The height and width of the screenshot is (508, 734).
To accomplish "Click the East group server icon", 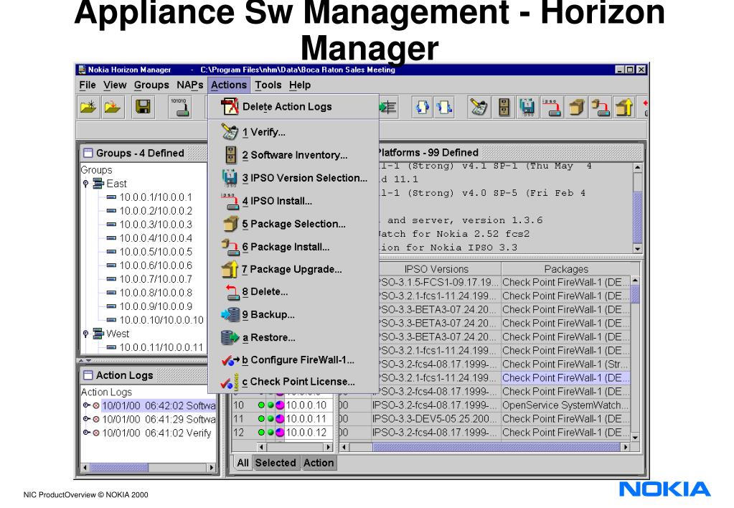I will click(x=98, y=184).
